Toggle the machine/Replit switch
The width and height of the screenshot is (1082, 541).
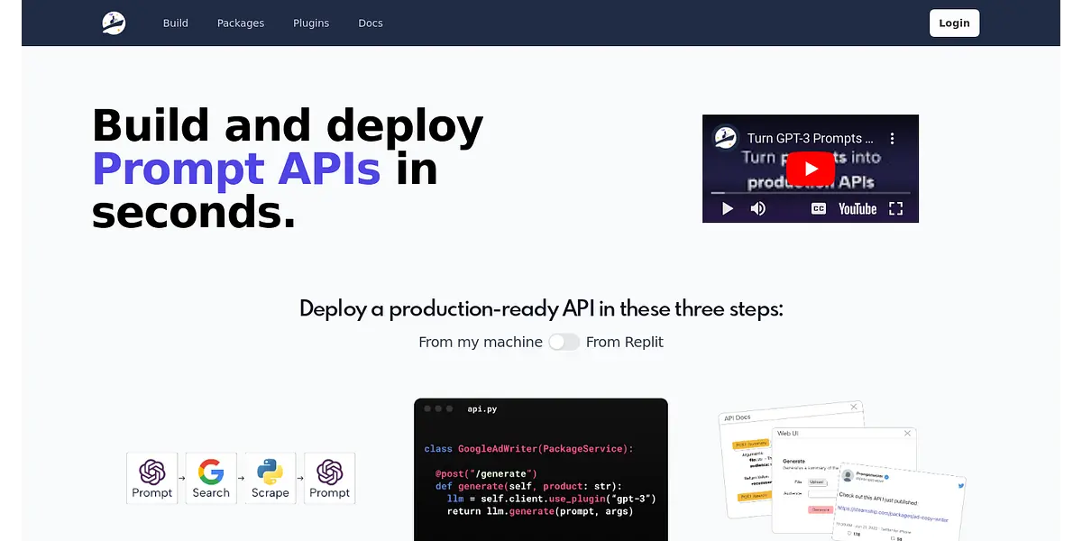pyautogui.click(x=564, y=342)
